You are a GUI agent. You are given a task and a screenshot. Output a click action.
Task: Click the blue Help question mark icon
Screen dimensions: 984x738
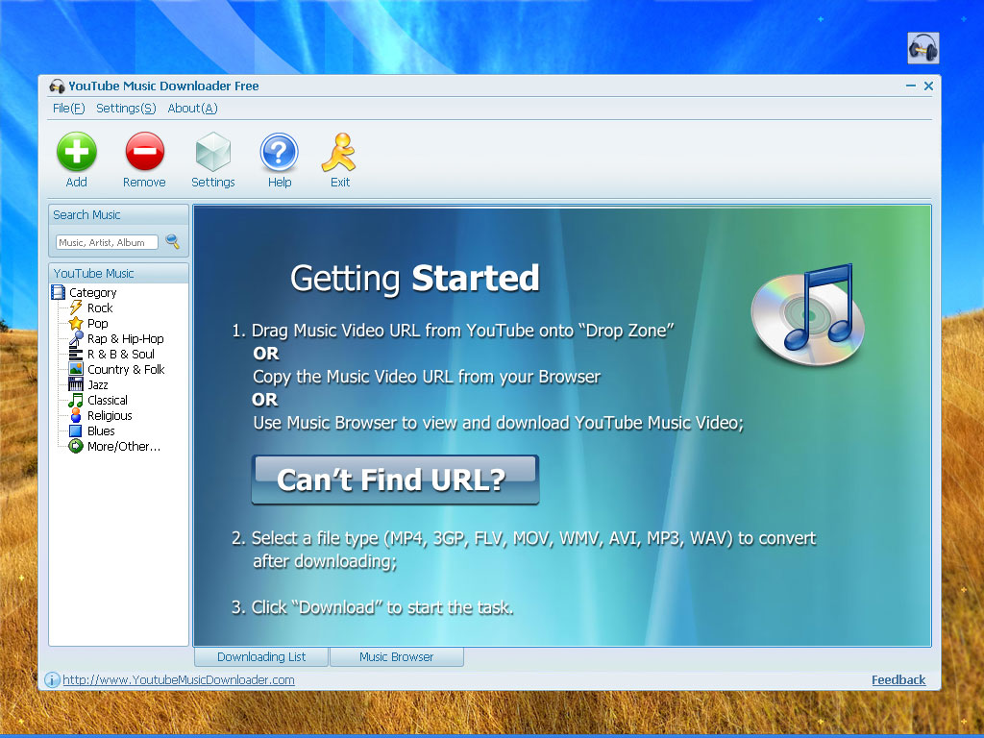click(x=280, y=152)
